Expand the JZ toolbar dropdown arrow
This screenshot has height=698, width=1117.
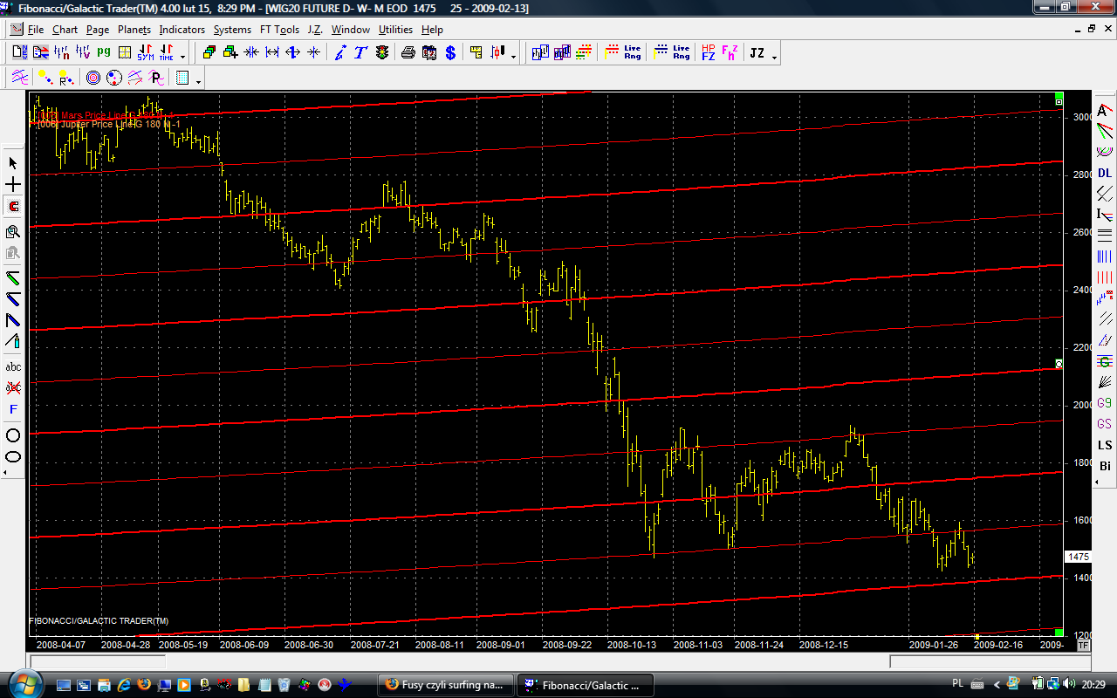[774, 57]
